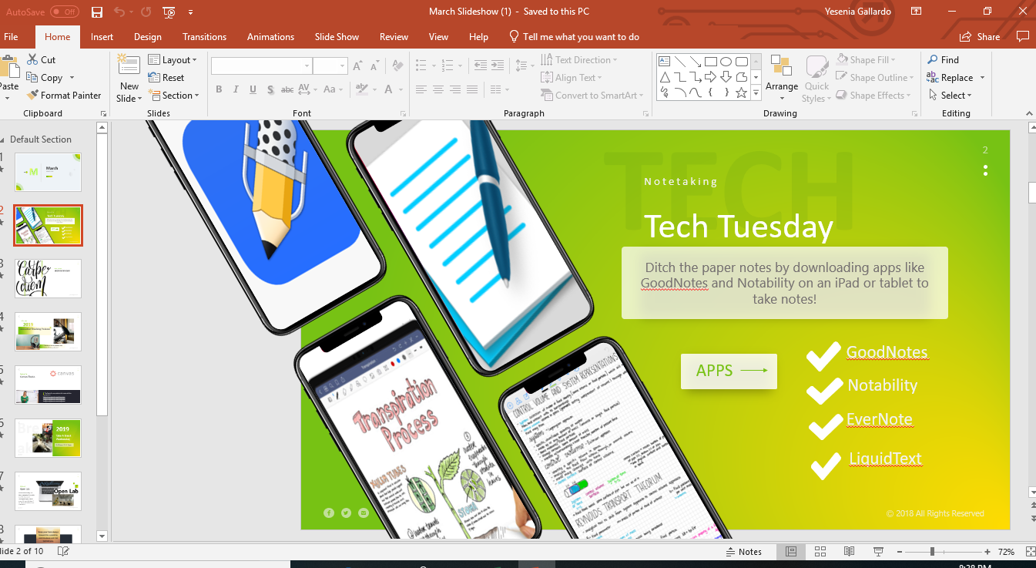Switch to Normal view icon

tap(791, 552)
